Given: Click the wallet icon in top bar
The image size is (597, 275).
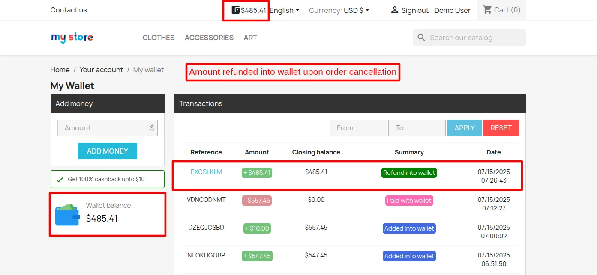Looking at the screenshot, I should (236, 10).
